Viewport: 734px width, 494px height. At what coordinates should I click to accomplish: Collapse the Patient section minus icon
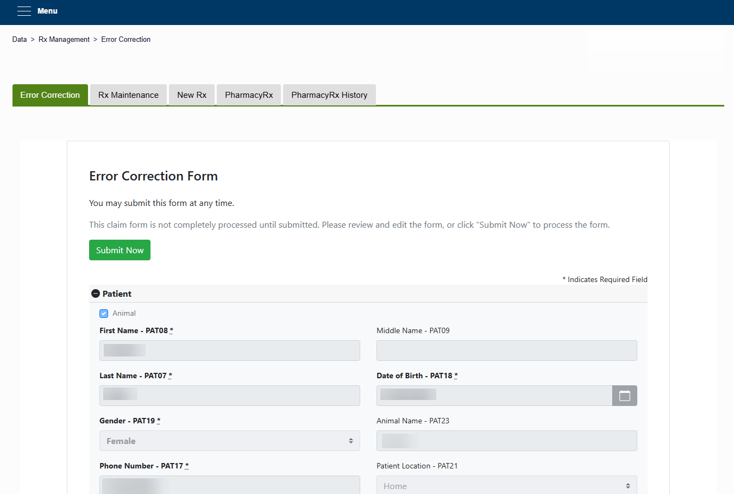coord(96,293)
